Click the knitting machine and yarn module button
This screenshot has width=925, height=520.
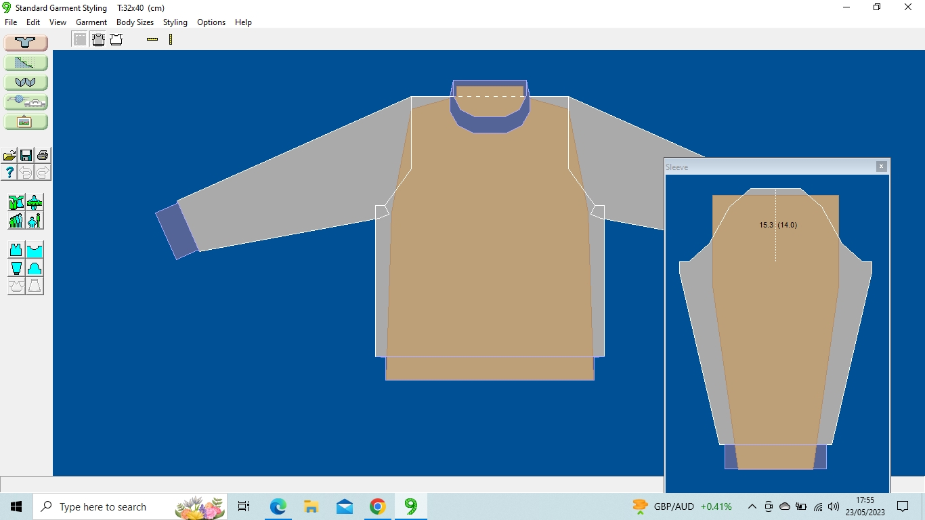(26, 102)
